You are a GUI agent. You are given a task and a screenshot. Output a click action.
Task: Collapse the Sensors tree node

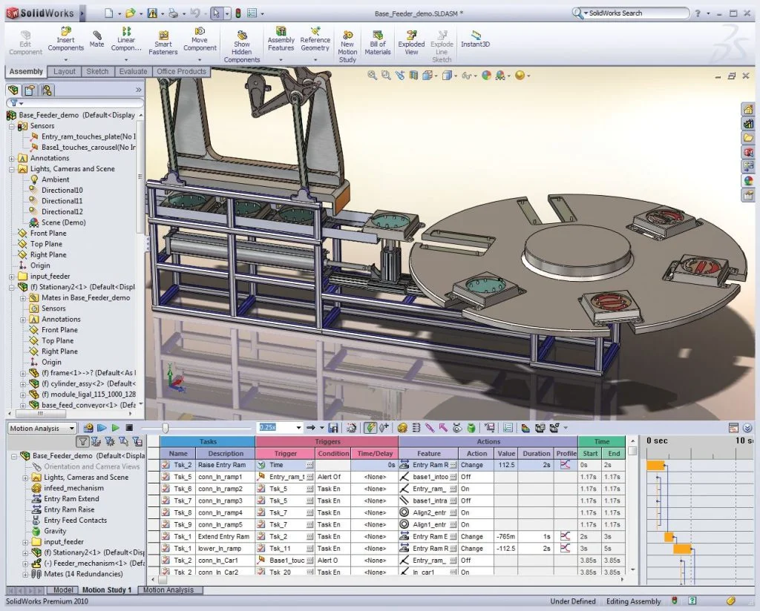click(13, 125)
